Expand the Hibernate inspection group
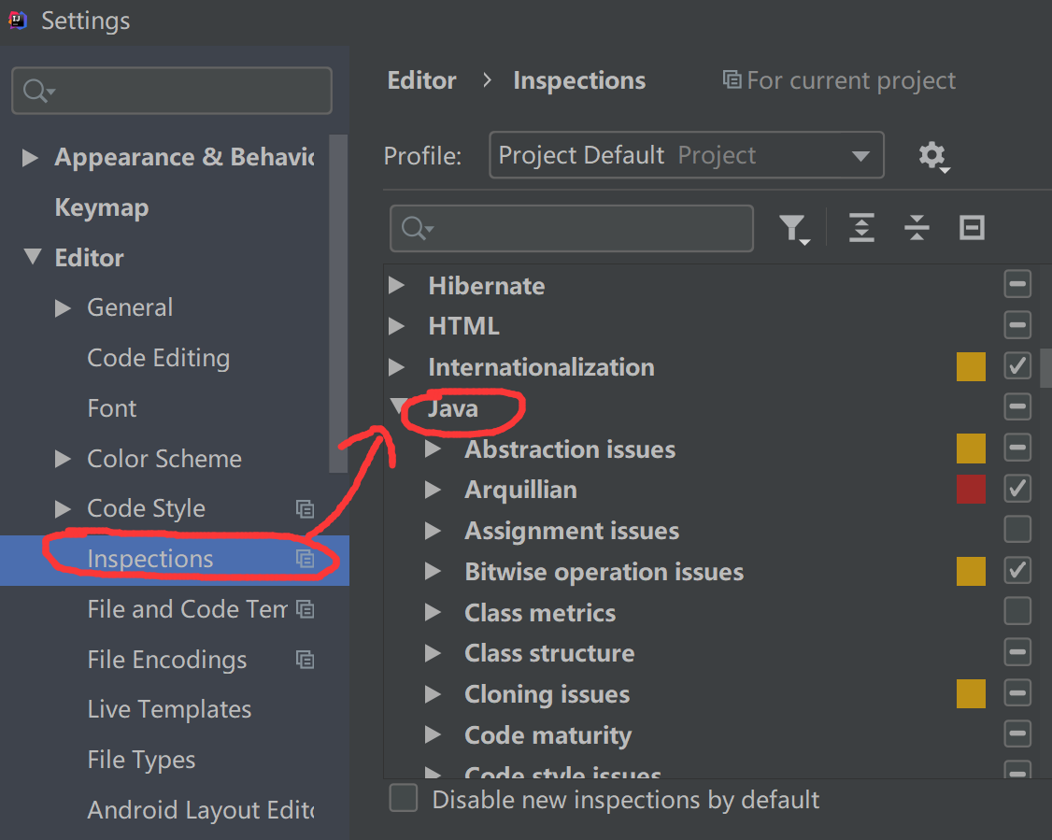The image size is (1052, 840). (x=396, y=285)
